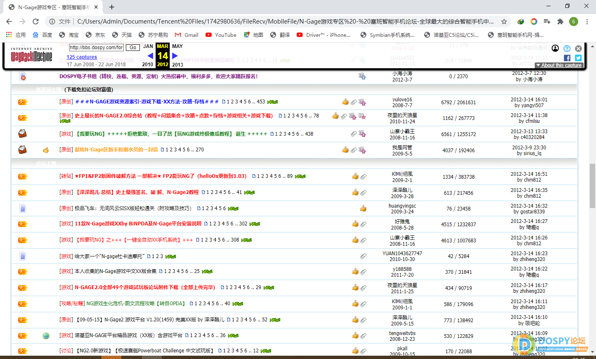Click thumbs-up icon on 泽泽酷儿 总结 row
596x359 pixels.
(x=355, y=192)
